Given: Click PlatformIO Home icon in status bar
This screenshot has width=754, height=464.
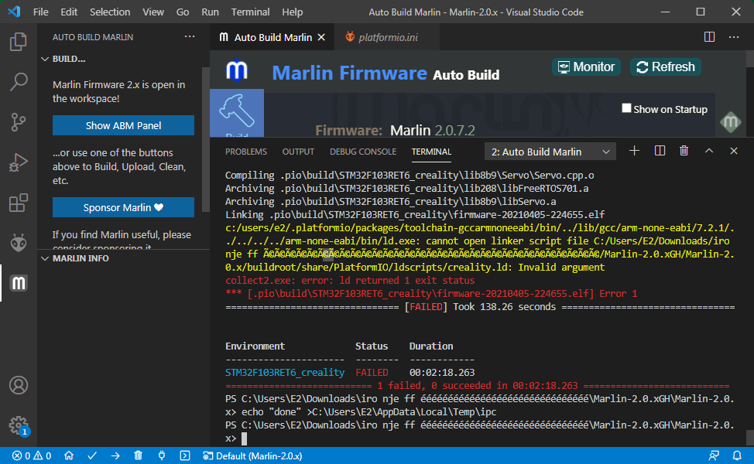Looking at the screenshot, I should 69,455.
